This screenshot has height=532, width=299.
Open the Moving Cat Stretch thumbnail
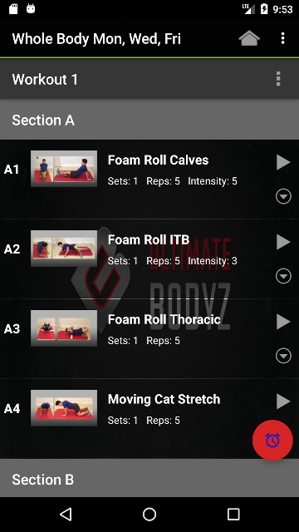[x=64, y=408]
